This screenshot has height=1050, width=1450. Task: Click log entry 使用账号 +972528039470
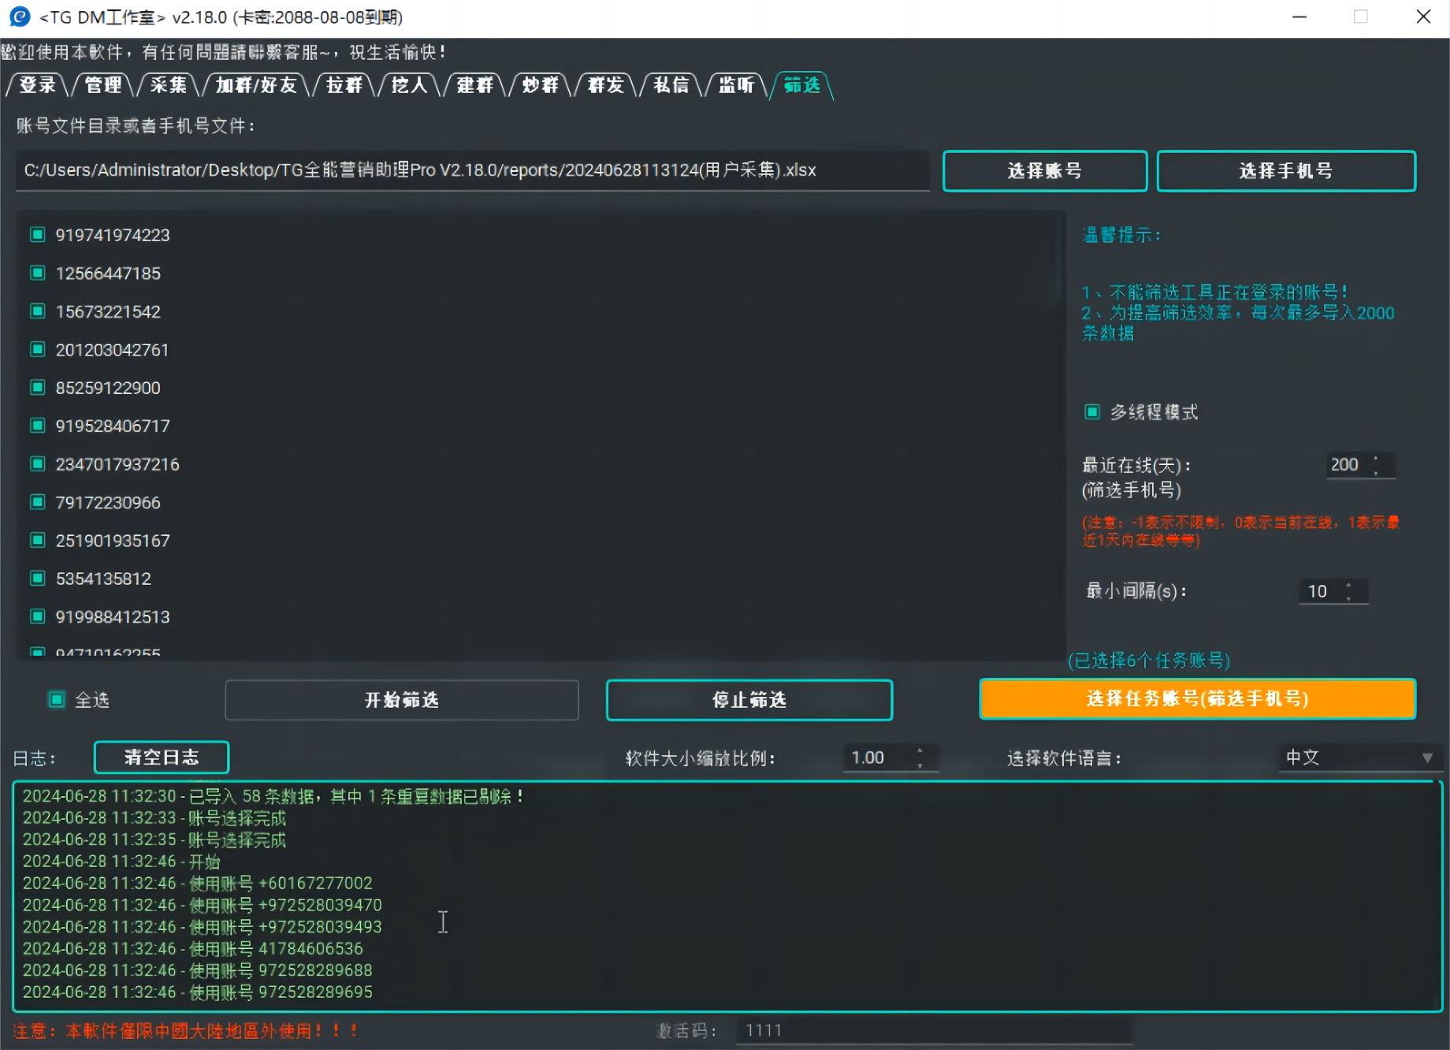202,905
